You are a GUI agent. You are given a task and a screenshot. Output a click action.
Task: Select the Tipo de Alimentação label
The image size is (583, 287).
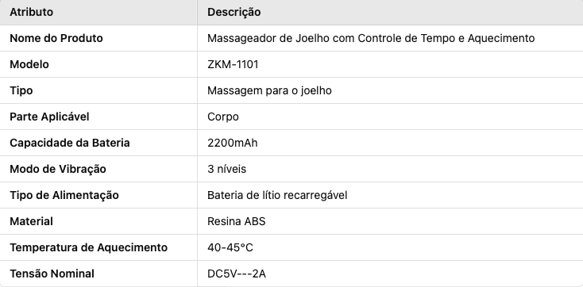tap(64, 195)
